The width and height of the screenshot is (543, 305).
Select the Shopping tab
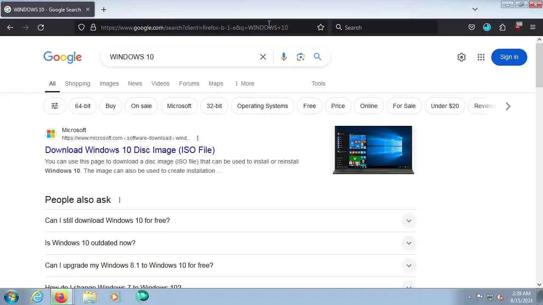point(78,83)
